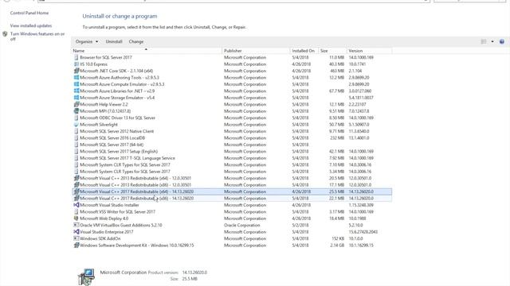Select the IIS 10.0 Express program icon

tap(76, 64)
